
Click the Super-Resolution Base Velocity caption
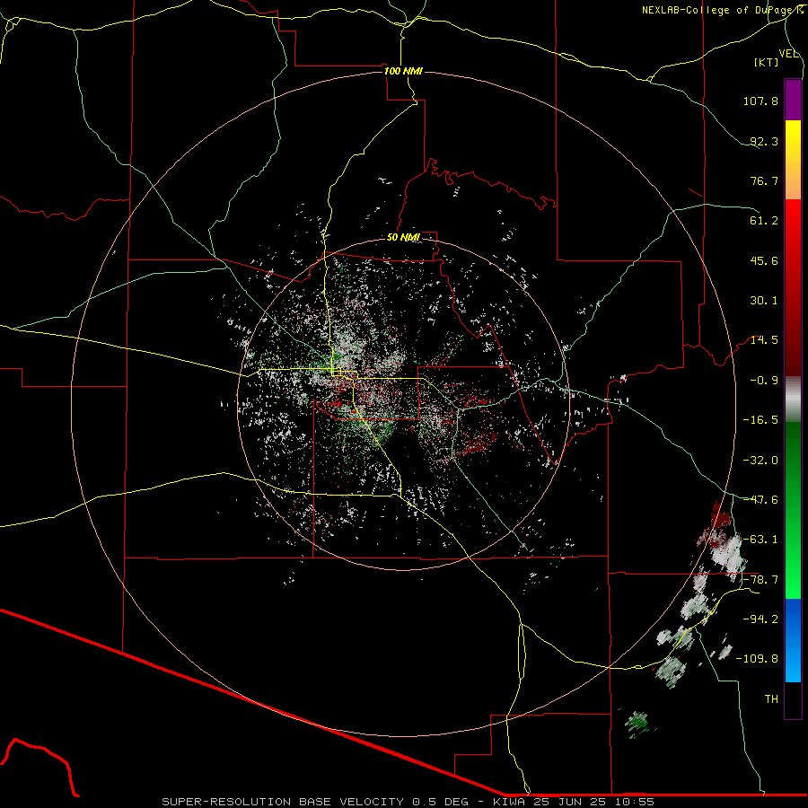[408, 802]
